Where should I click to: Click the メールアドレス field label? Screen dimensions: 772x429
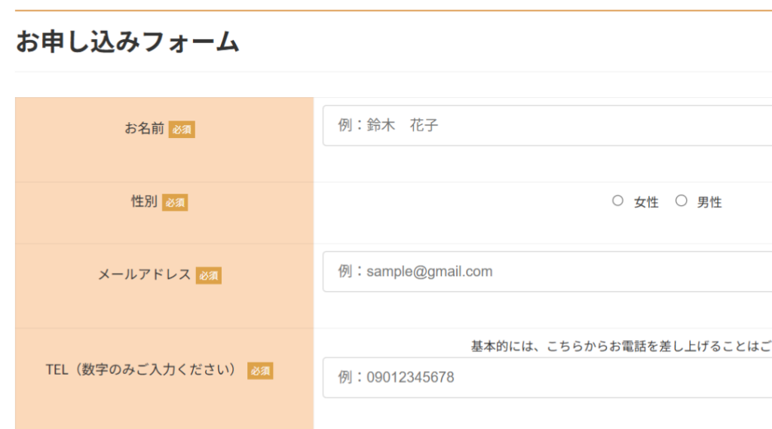pyautogui.click(x=144, y=275)
